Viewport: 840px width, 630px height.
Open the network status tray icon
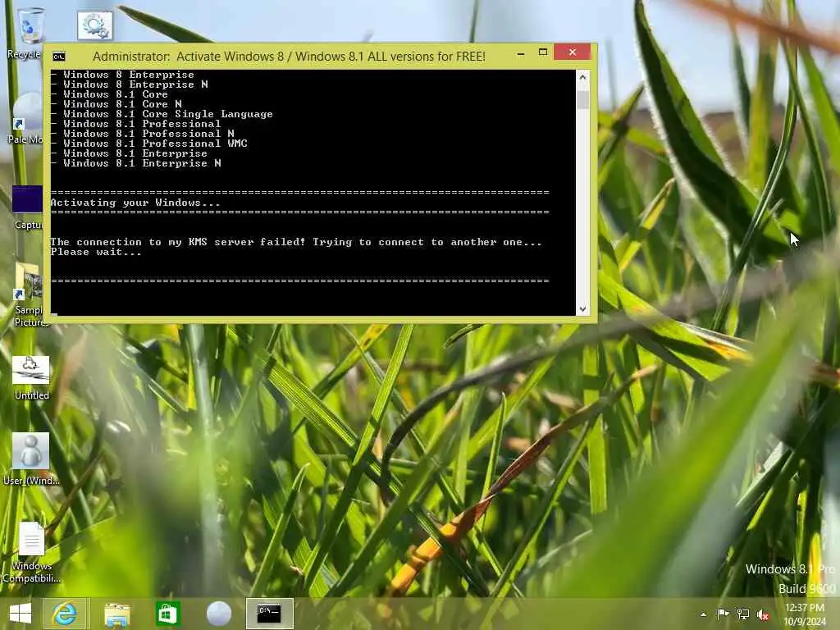click(x=743, y=614)
